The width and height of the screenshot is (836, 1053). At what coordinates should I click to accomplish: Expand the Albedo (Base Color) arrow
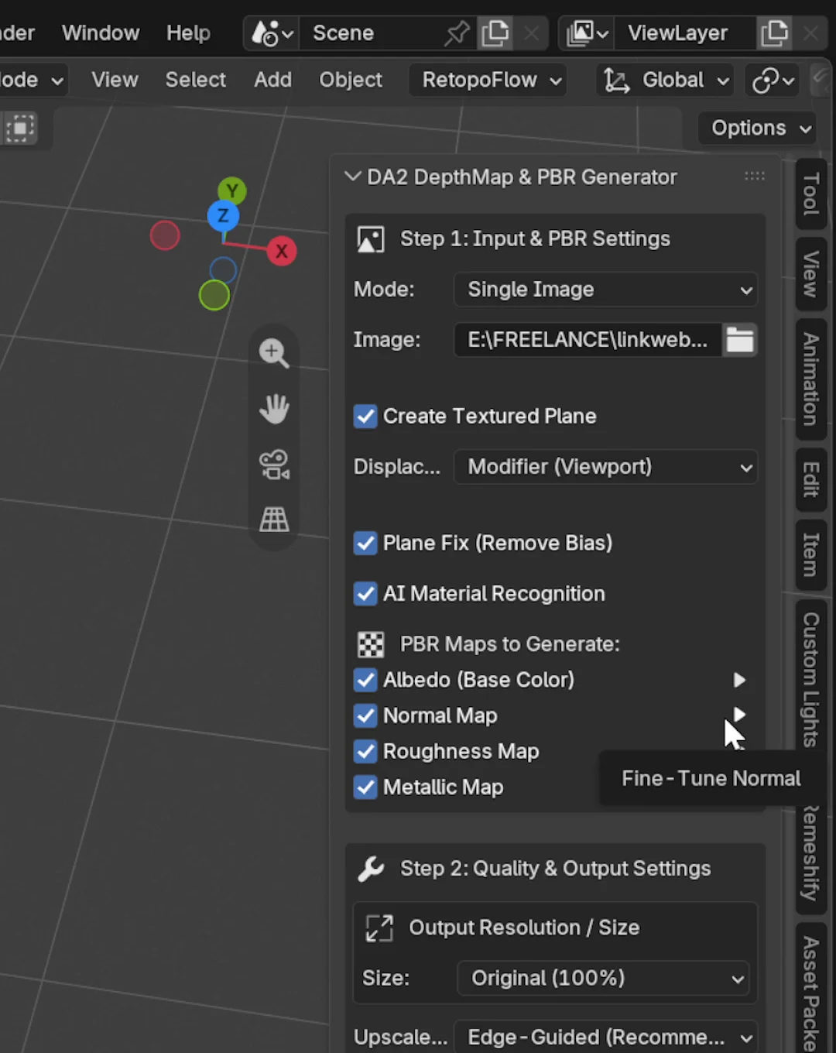739,680
